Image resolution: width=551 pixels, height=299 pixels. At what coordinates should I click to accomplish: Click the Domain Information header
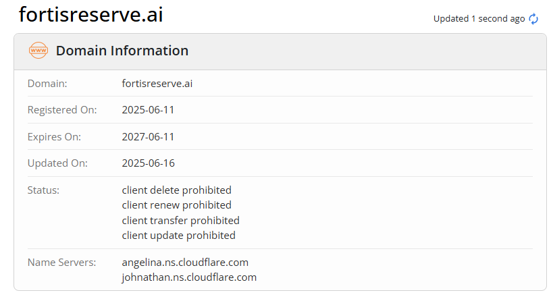[122, 51]
